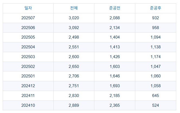Select the 202503 date cell
Viewport: 180px width, 113px height.
point(28,57)
